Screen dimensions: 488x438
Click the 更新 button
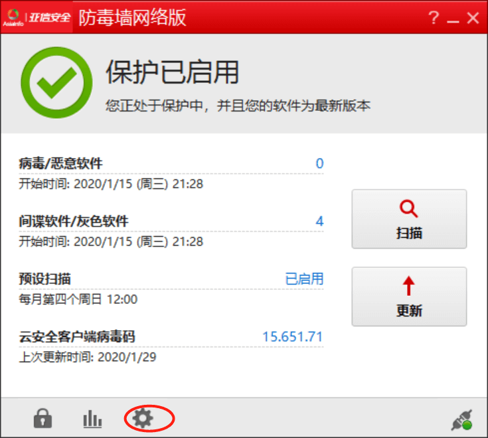[409, 297]
